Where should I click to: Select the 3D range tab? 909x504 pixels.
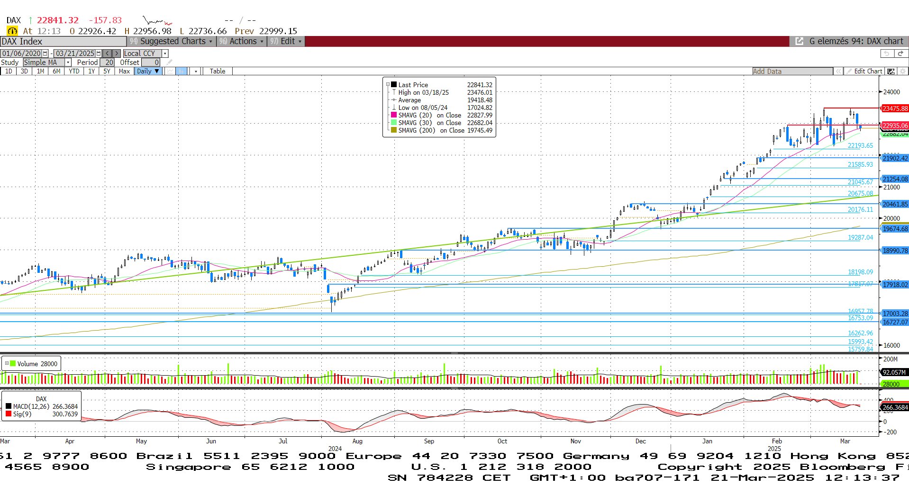[24, 71]
